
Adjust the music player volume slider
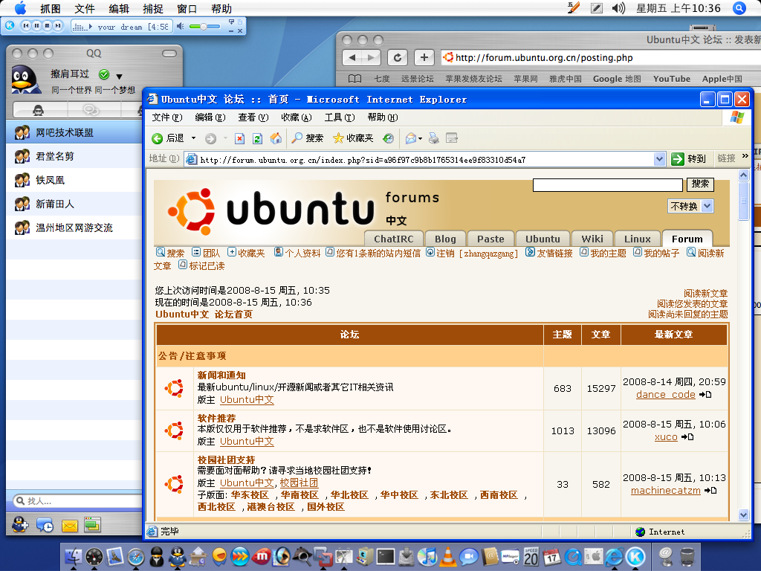tap(205, 26)
